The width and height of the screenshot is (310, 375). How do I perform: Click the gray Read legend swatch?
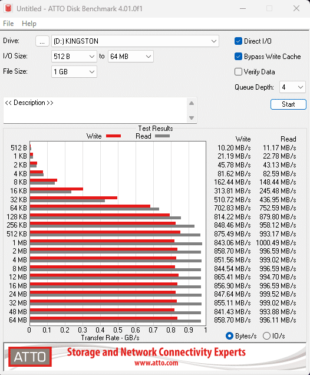click(162, 136)
